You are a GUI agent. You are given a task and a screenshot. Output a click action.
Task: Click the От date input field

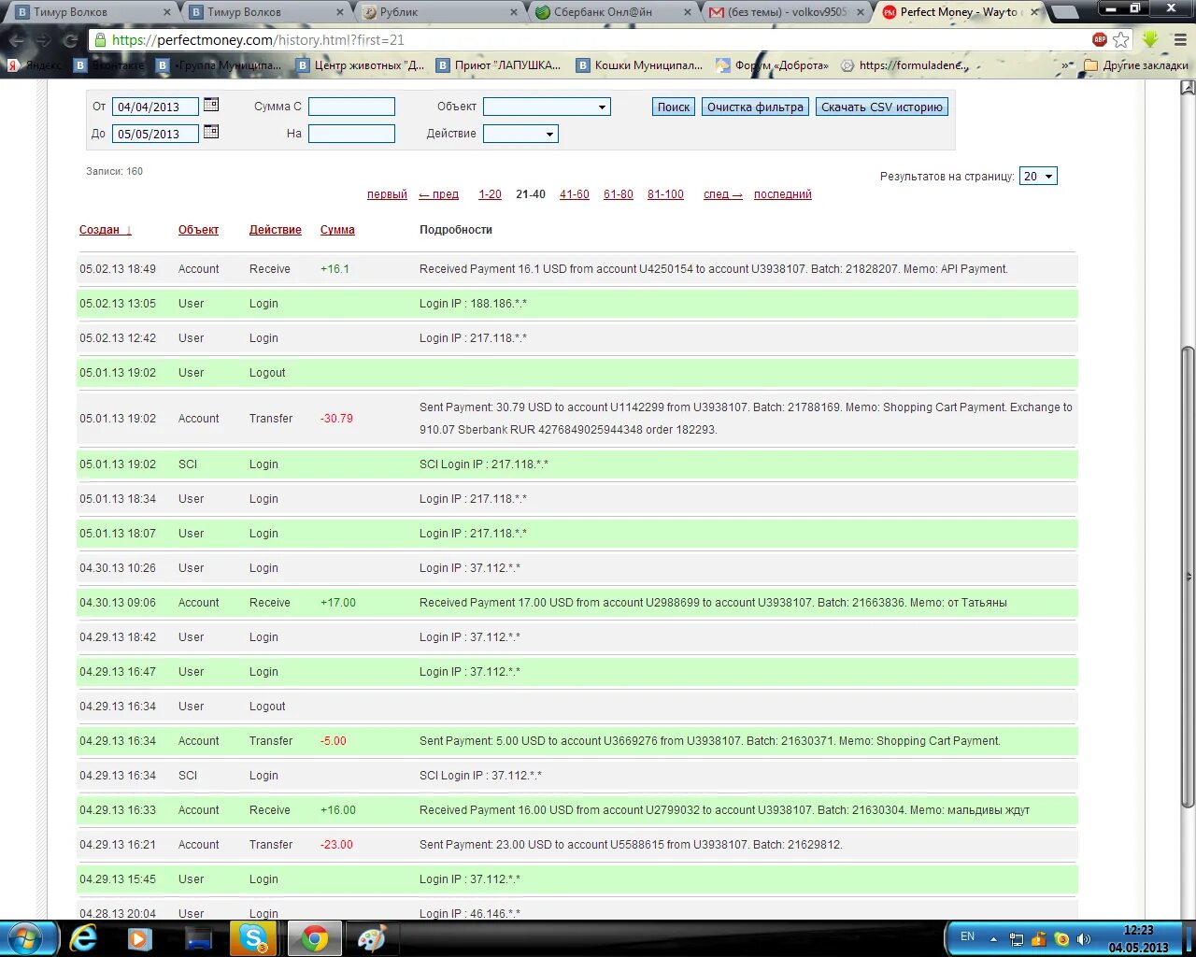(155, 107)
